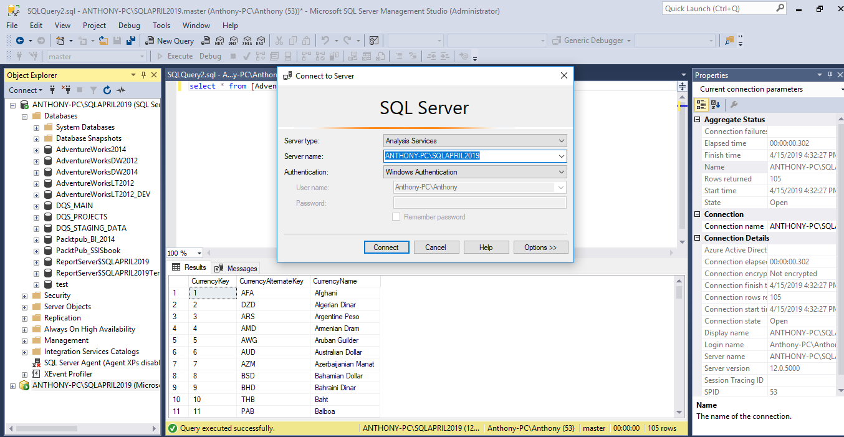Image resolution: width=844 pixels, height=437 pixels.
Task: Refresh the Object Explorer tree
Action: [107, 90]
